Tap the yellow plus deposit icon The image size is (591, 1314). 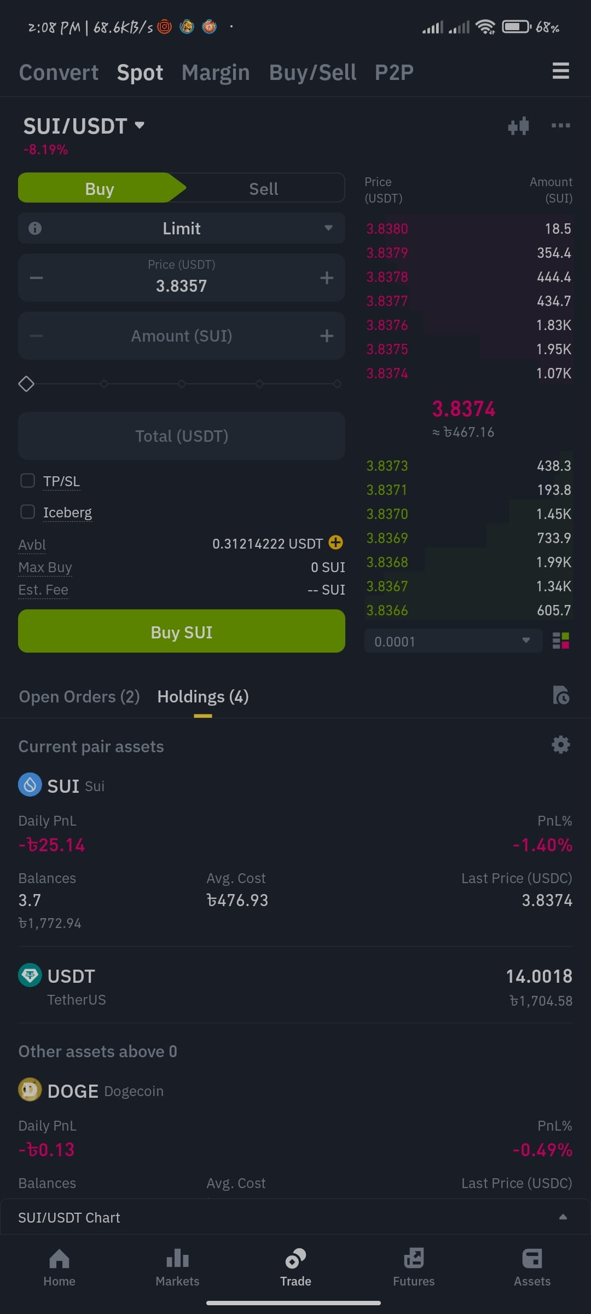[335, 543]
